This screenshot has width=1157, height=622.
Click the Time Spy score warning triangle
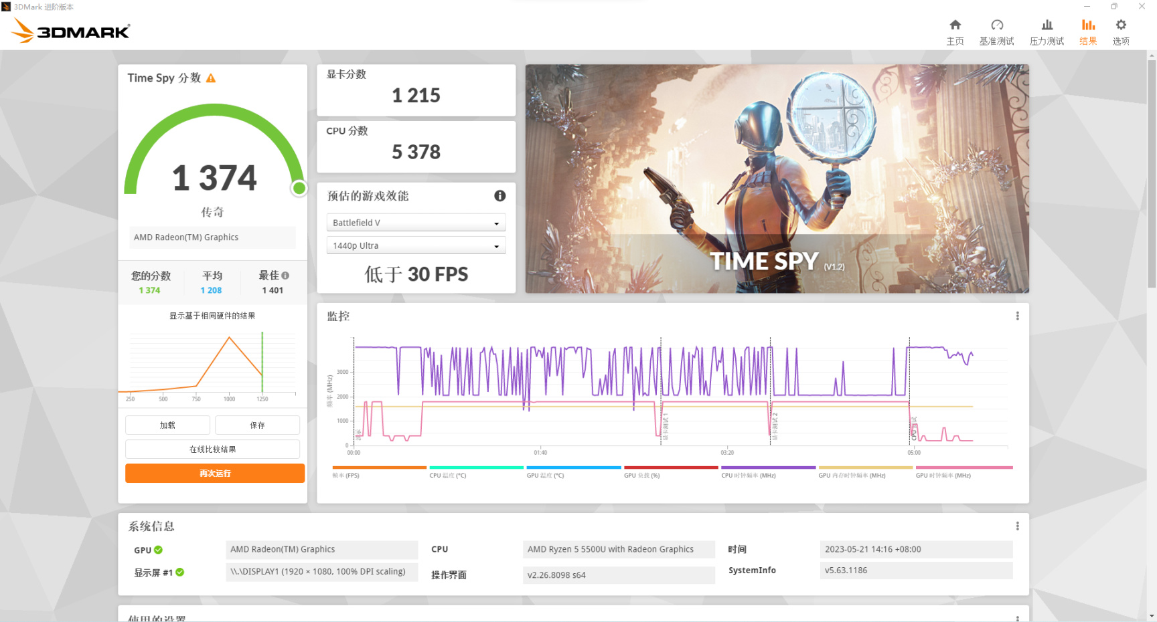click(x=211, y=78)
